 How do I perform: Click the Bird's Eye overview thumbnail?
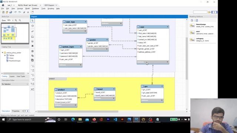click(15, 33)
